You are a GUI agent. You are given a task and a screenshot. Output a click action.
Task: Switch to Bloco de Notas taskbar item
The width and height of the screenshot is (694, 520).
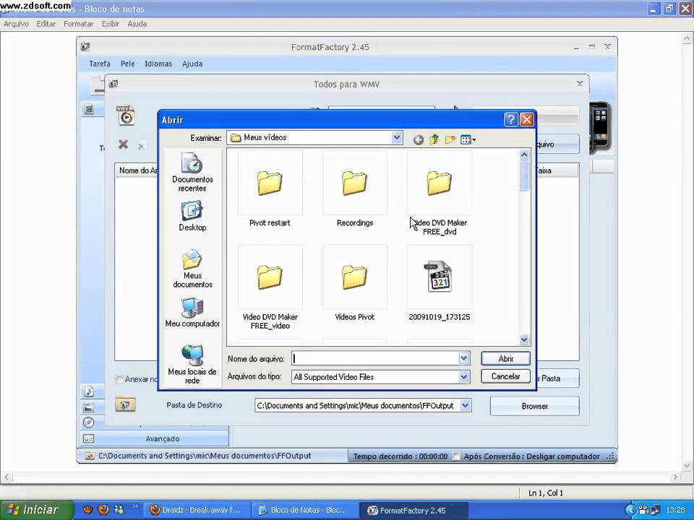304,510
